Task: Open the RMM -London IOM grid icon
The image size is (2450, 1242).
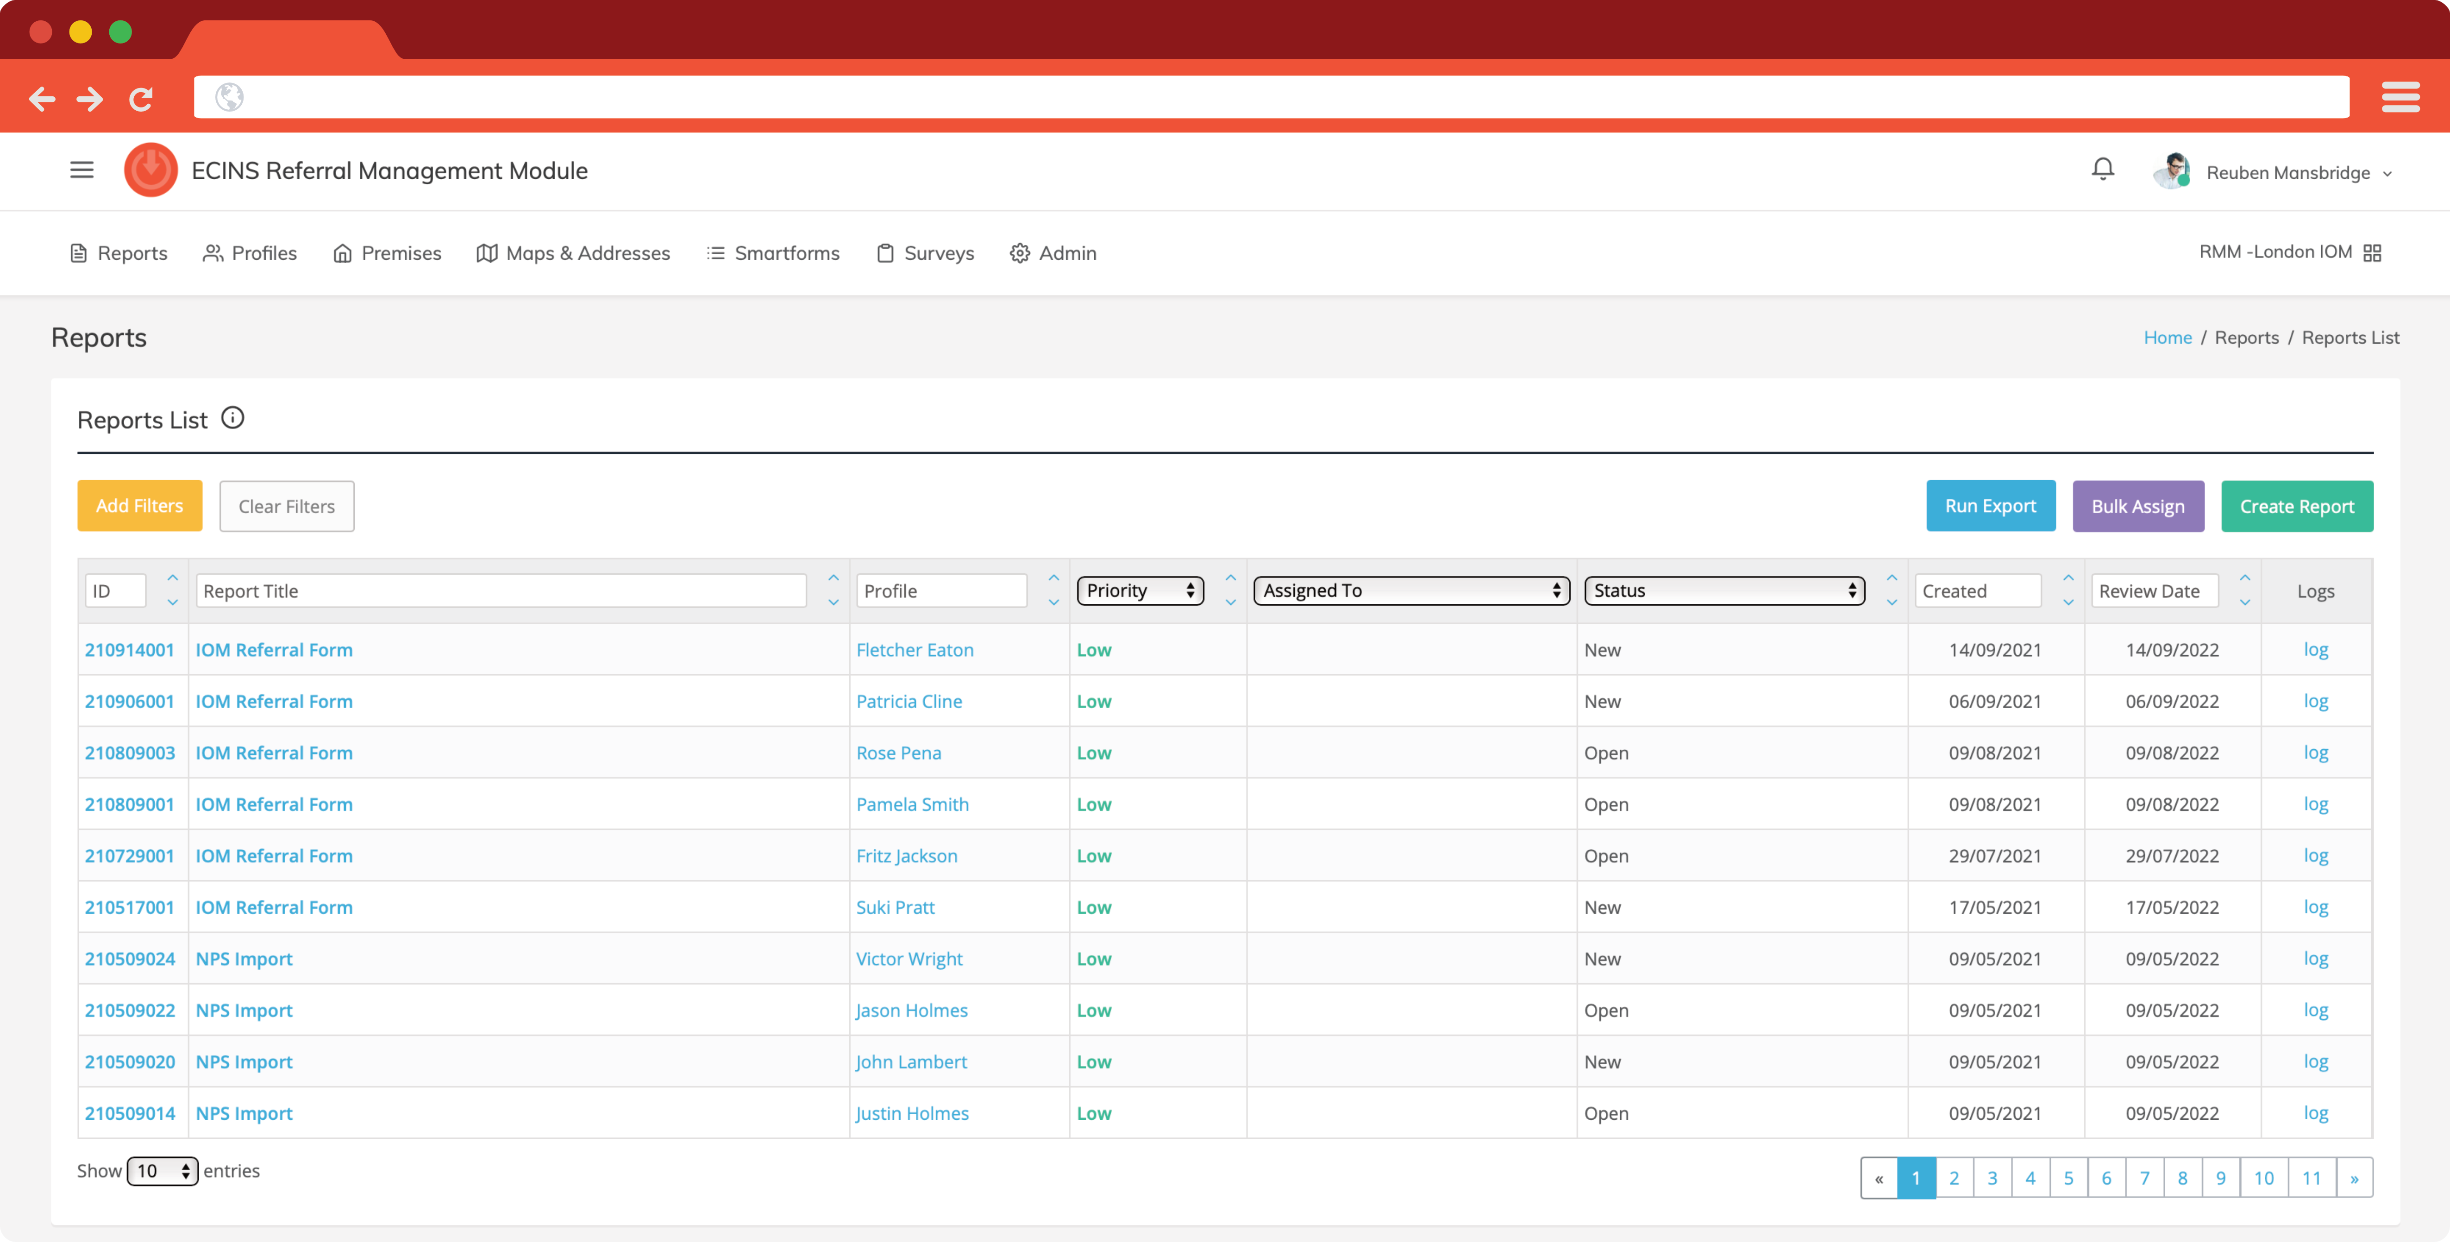Action: [x=2372, y=253]
